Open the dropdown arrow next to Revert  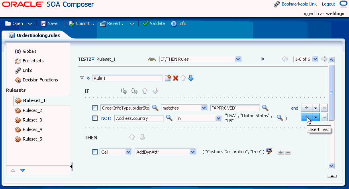point(132,24)
